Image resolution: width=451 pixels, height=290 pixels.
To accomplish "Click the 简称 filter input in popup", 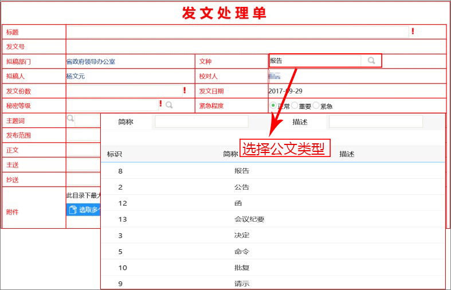I will pyautogui.click(x=201, y=122).
